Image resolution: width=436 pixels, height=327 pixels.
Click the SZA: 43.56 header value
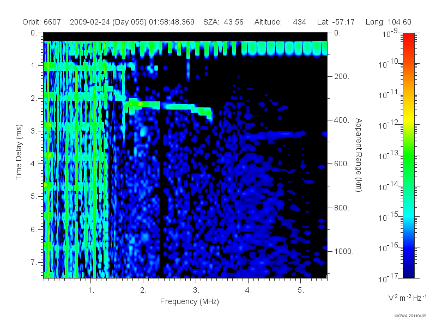click(x=223, y=22)
